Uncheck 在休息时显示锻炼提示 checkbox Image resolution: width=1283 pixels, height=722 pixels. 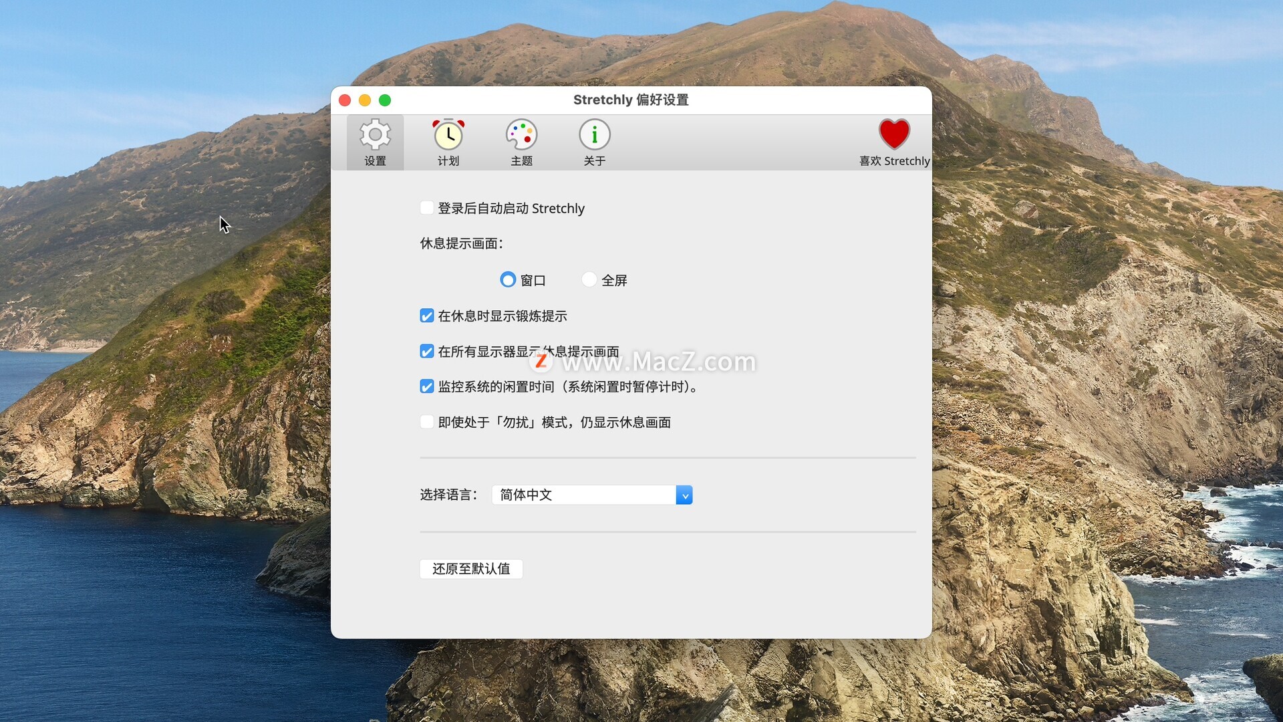[426, 316]
